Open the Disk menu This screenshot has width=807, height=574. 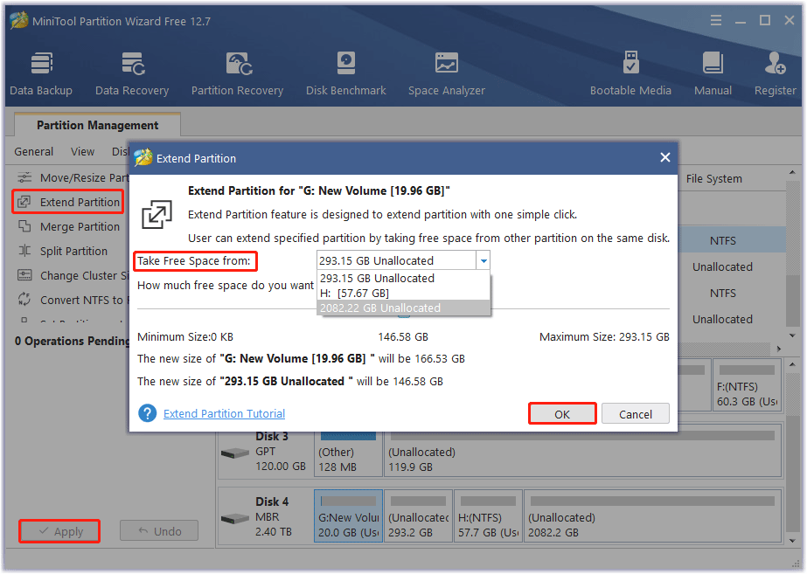(121, 152)
